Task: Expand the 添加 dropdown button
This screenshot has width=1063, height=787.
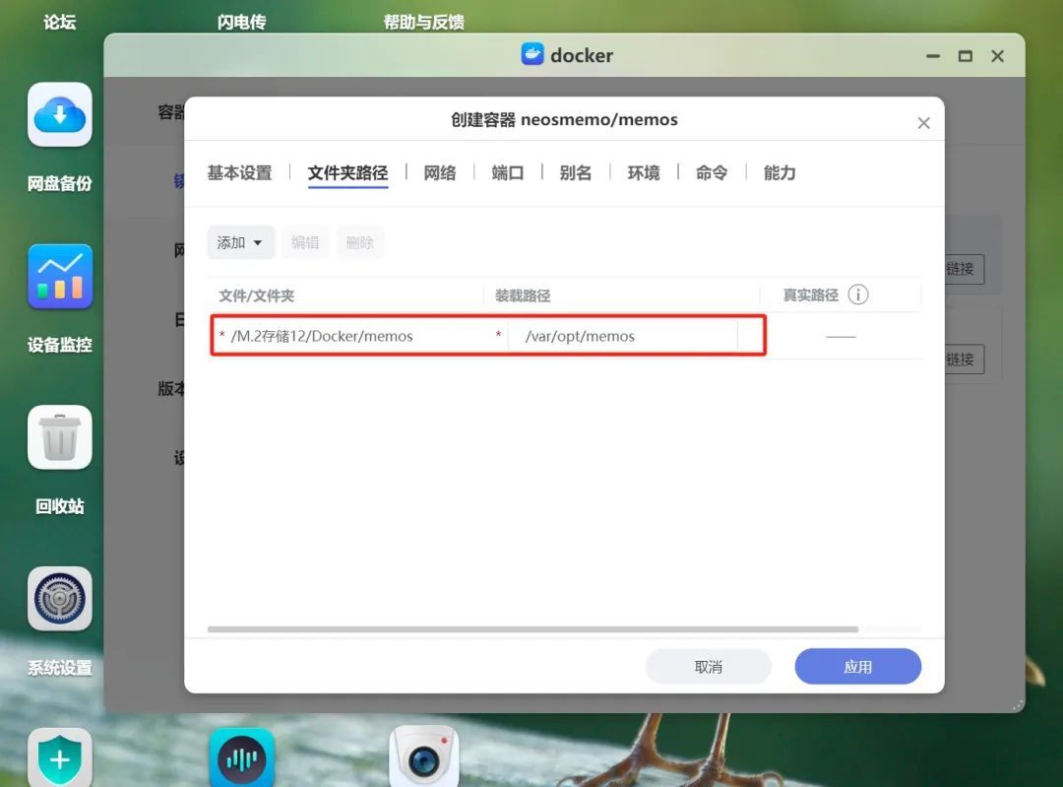Action: pyautogui.click(x=241, y=242)
